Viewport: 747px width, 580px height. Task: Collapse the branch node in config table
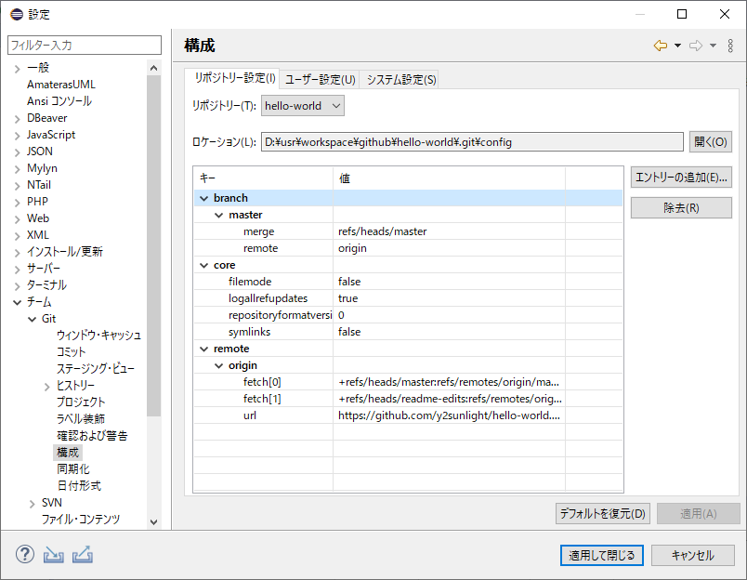point(203,198)
